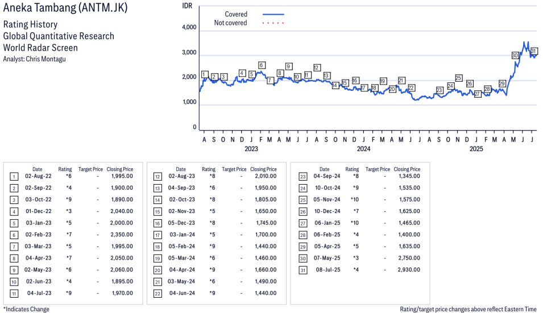Click chart marker 25 on the price chart
The height and width of the screenshot is (313, 543).
click(x=458, y=78)
